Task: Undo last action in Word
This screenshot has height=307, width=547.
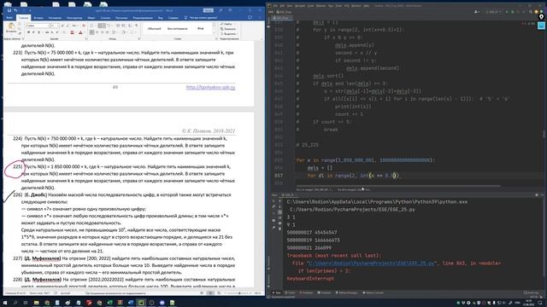Action: click(x=16, y=10)
